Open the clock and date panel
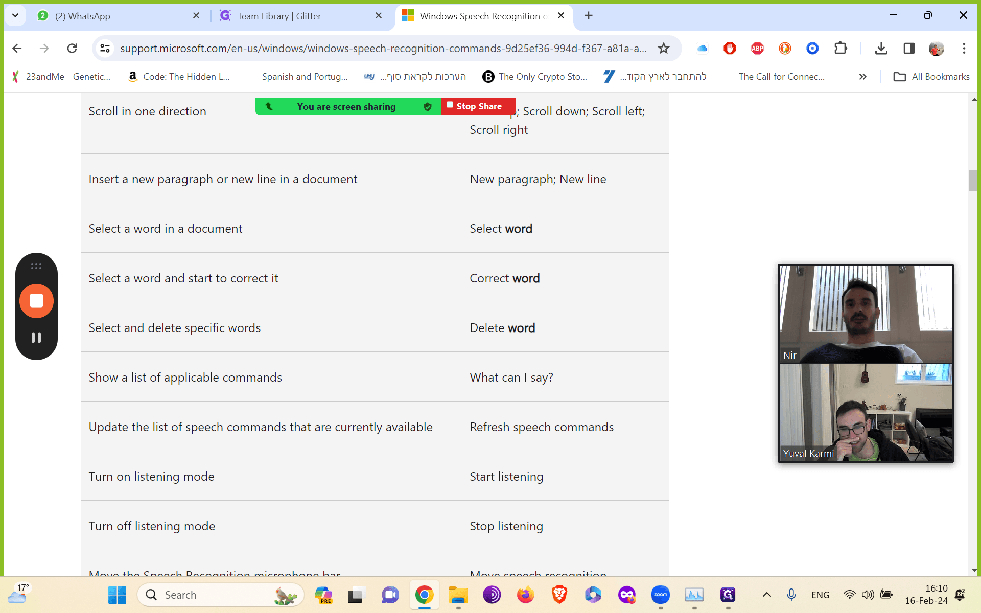981x613 pixels. [x=926, y=595]
